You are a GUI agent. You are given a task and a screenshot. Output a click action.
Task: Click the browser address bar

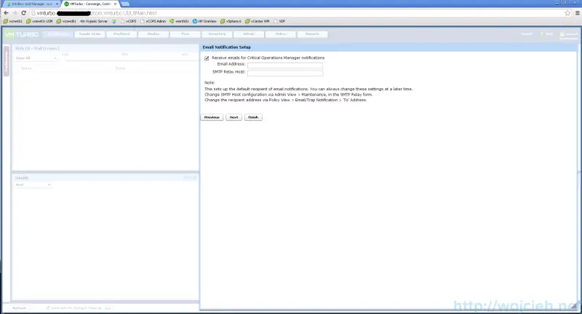coord(297,13)
